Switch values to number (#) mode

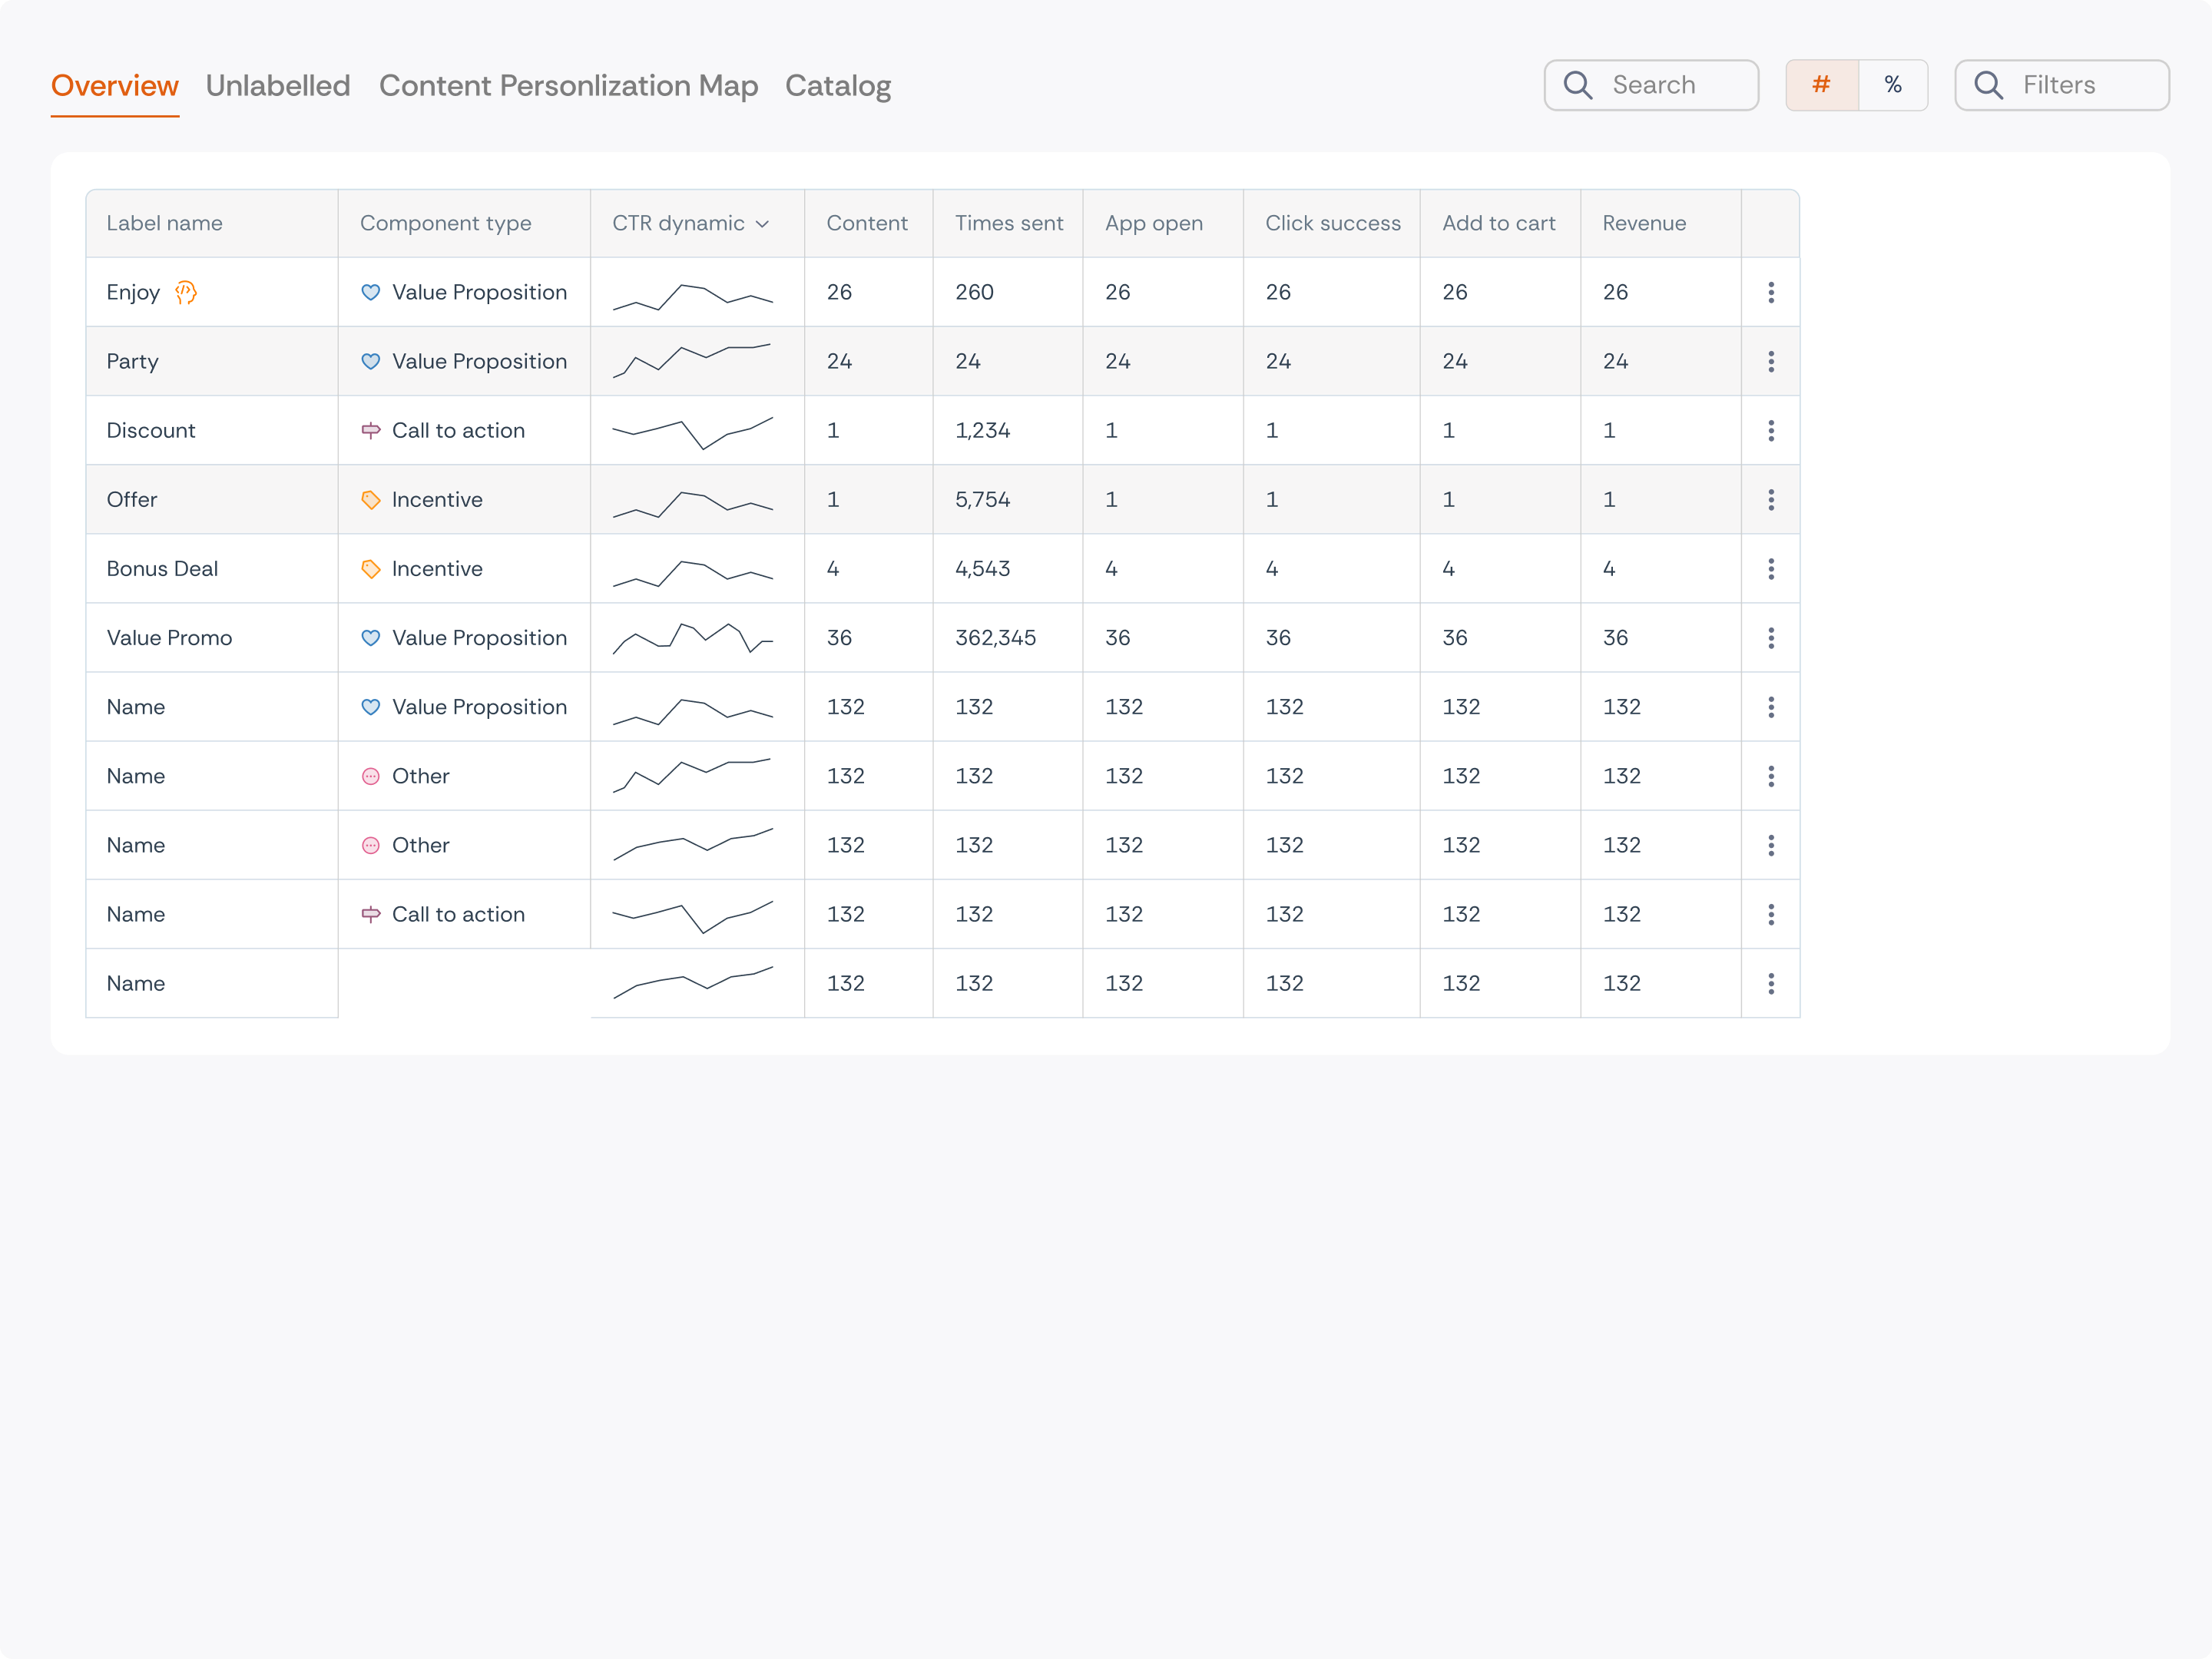(x=1822, y=85)
